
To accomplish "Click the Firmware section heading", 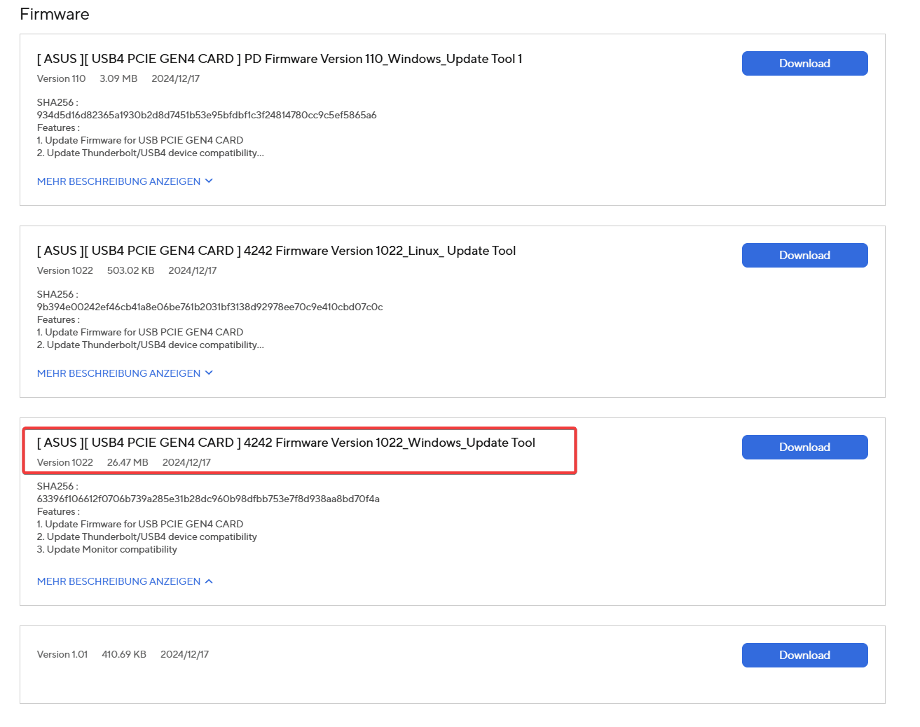I will point(55,14).
